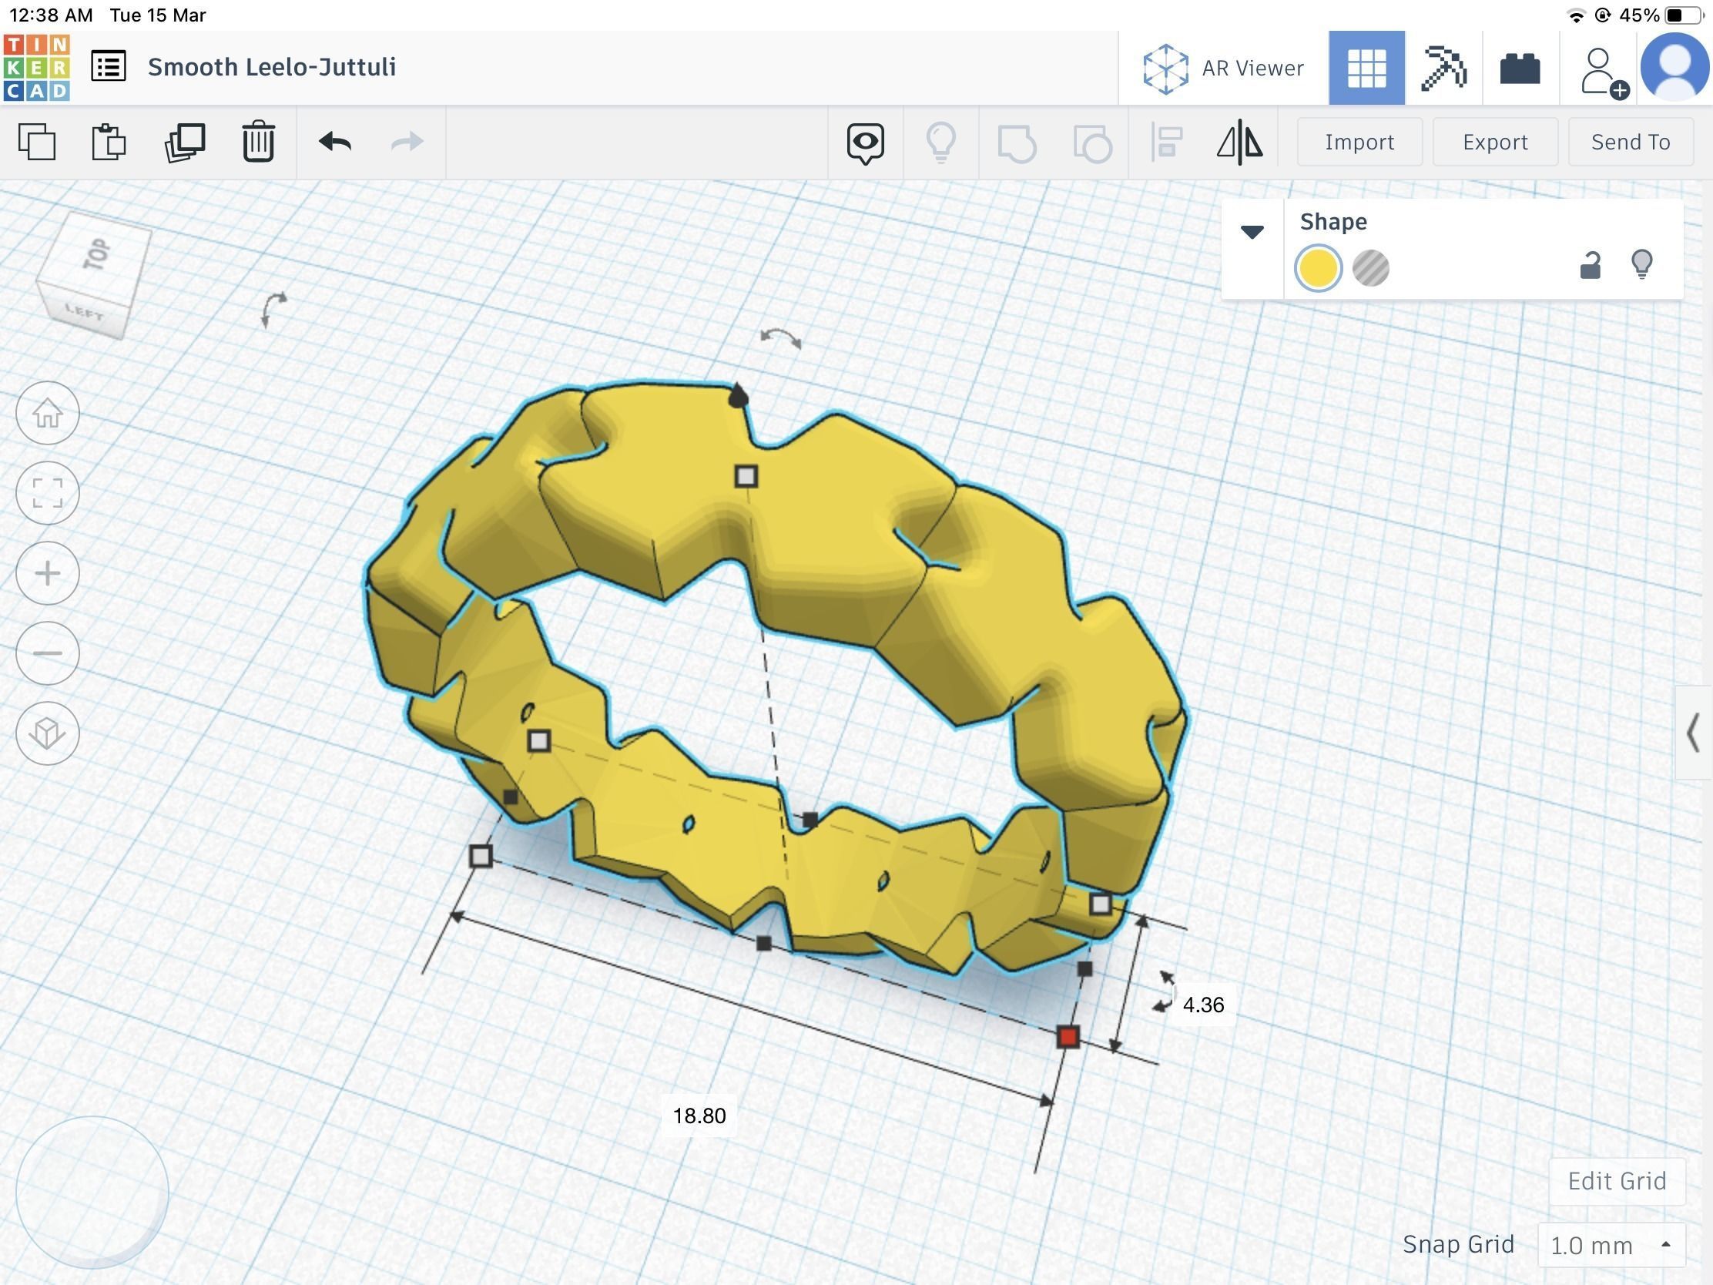This screenshot has width=1713, height=1285.
Task: Select the yellow Solid color swatch
Action: [x=1318, y=268]
